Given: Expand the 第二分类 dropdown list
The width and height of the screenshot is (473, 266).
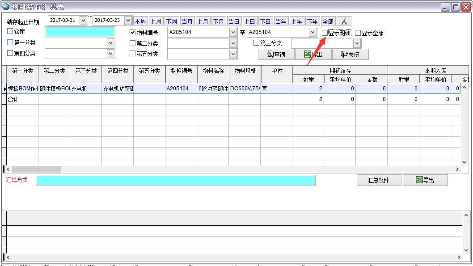Looking at the screenshot, I should [233, 43].
